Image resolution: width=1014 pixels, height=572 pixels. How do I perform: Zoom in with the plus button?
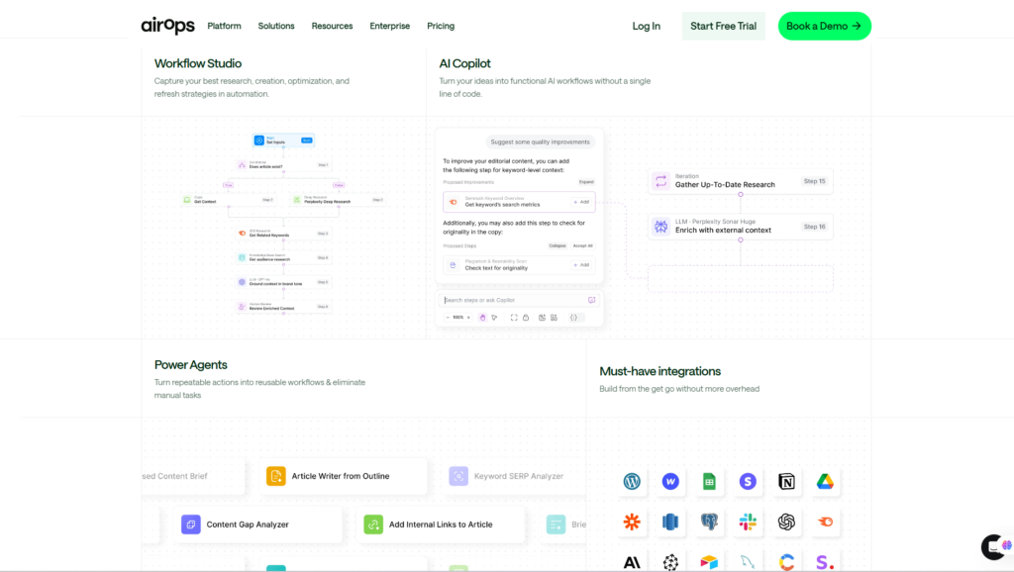pyautogui.click(x=468, y=318)
